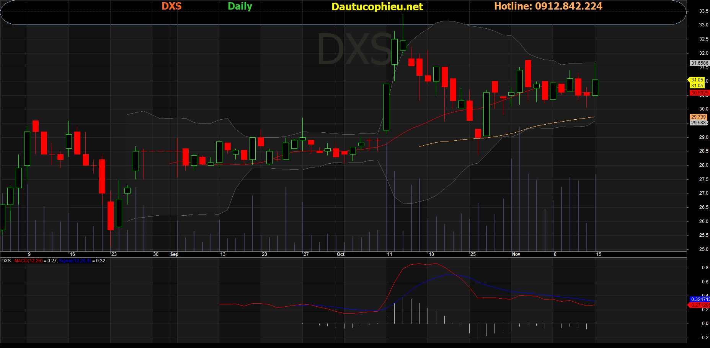Click the blue 0.324712 Signal value tag
The width and height of the screenshot is (710, 348).
point(700,299)
